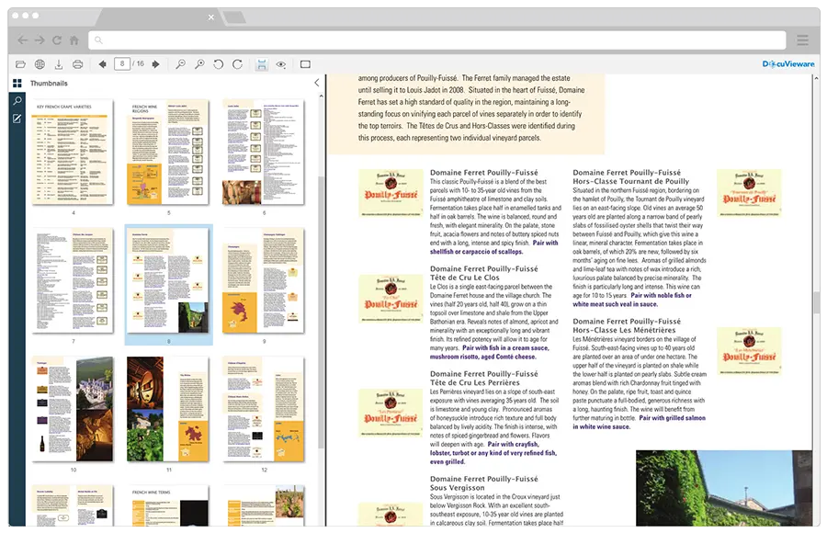
Task: Click heading 'Hors-Classe Les Ménétrières'
Action: coord(624,330)
